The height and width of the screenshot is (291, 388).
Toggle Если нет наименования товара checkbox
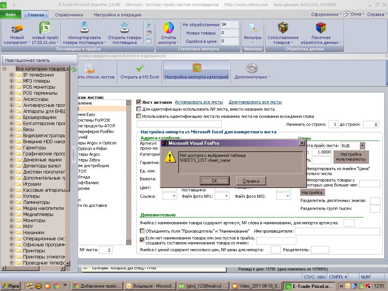tap(142, 240)
